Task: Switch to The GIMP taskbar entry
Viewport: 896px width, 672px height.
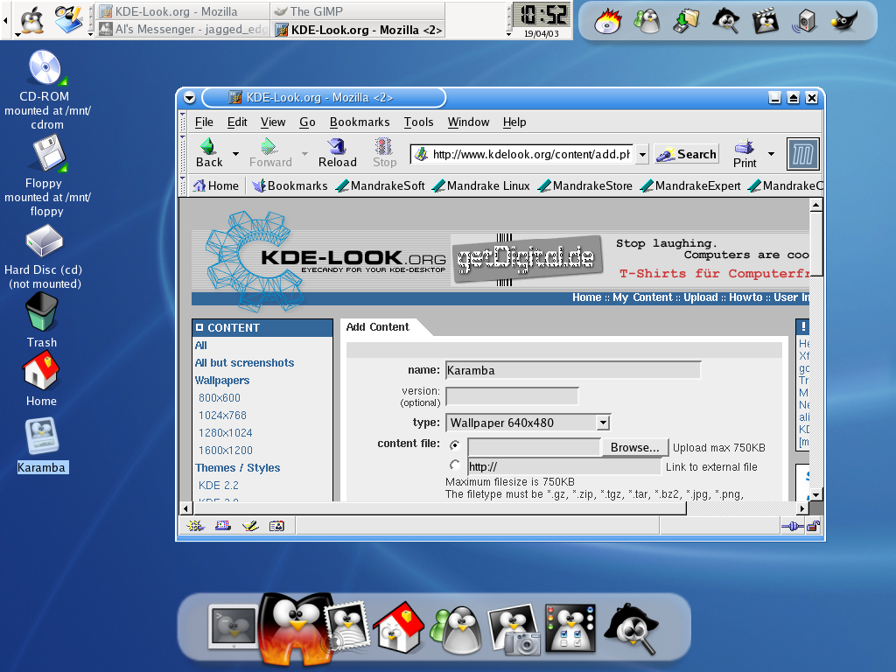Action: 358,11
